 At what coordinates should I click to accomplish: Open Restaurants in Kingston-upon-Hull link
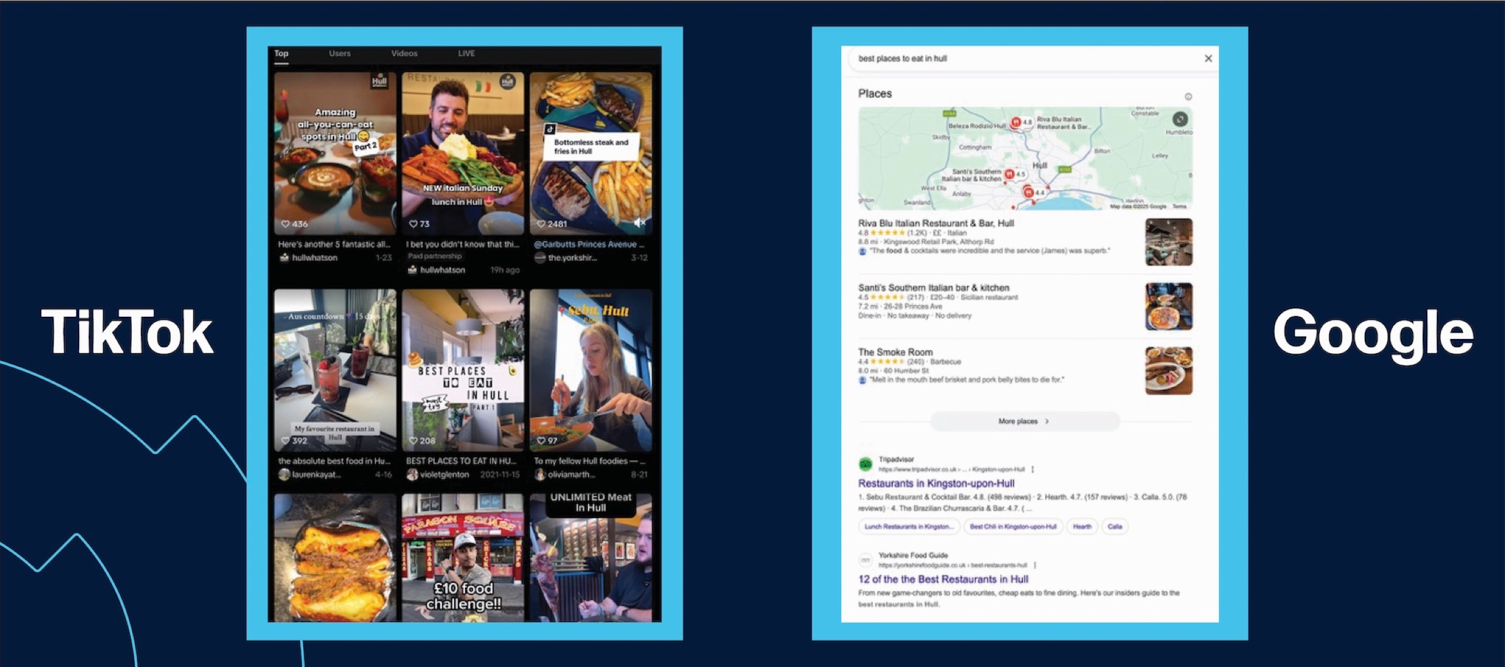tap(936, 484)
